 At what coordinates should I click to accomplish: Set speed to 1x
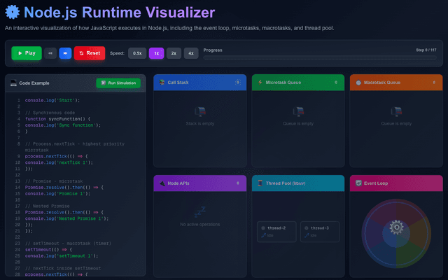[x=156, y=53]
